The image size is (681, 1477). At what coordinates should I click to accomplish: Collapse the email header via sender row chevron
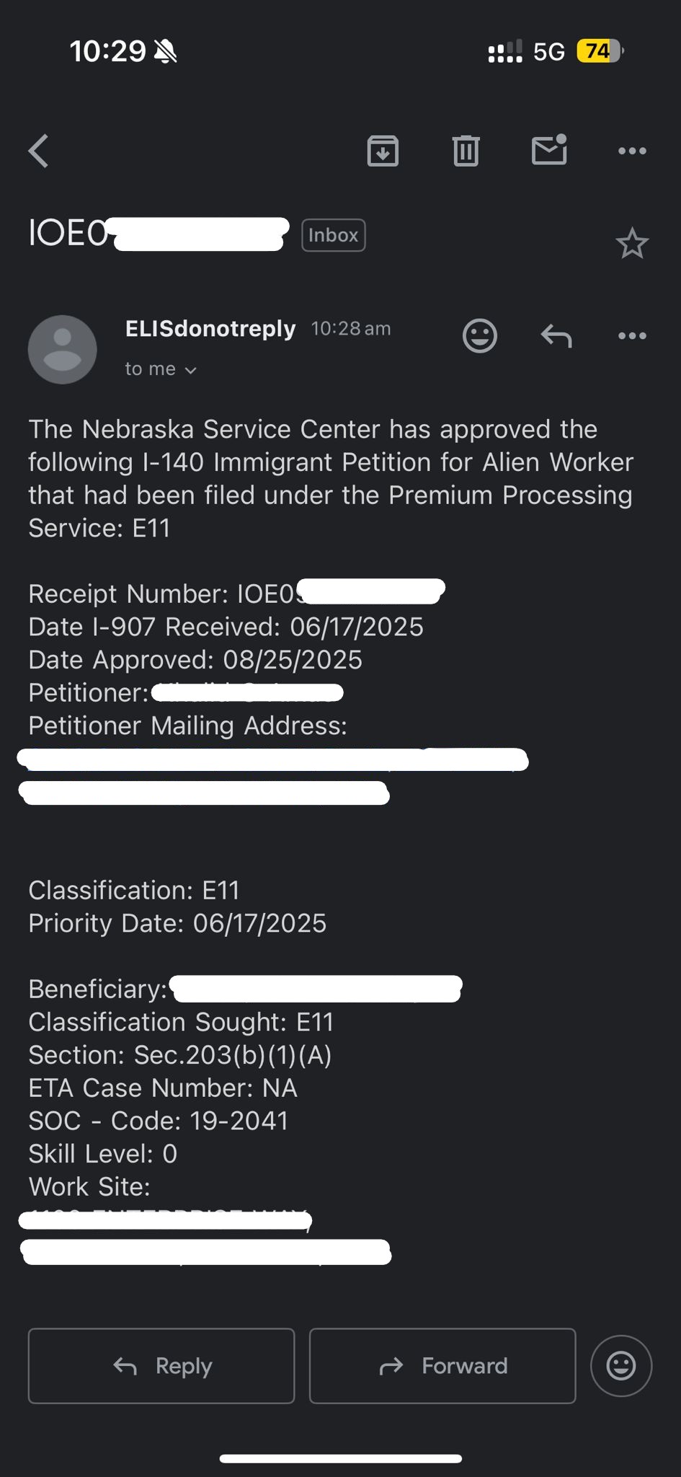pyautogui.click(x=191, y=369)
